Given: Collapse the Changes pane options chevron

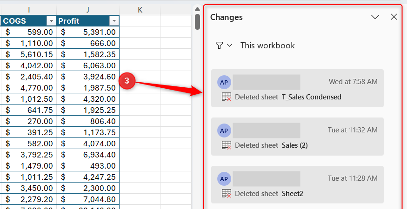Looking at the screenshot, I should point(375,17).
